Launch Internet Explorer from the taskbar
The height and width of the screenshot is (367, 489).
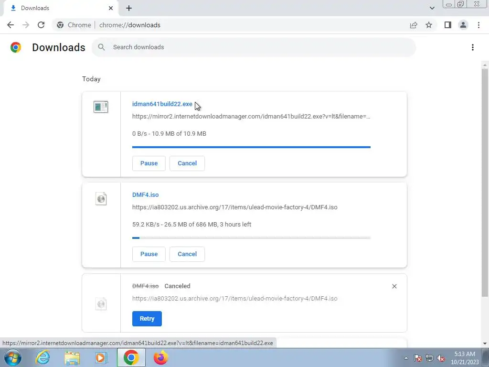[x=43, y=357]
